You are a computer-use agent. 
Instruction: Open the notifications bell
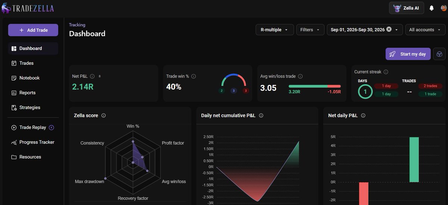tap(432, 8)
